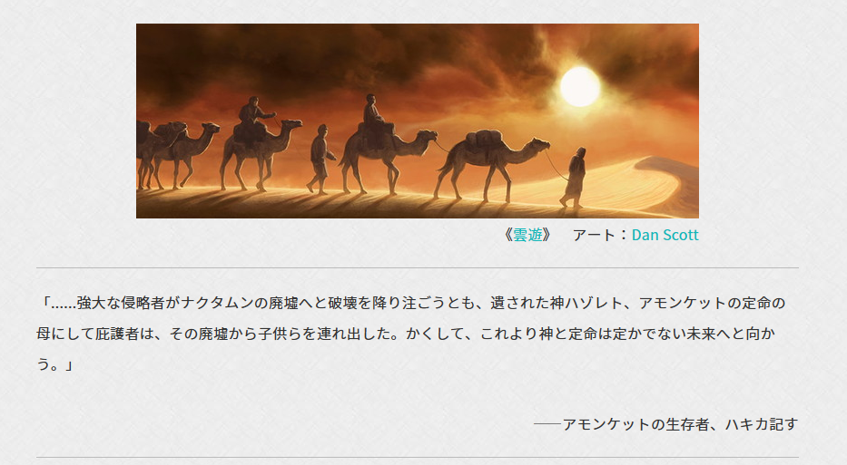Click the opening 《 bracket before 雲遊
The width and height of the screenshot is (847, 465).
(507, 235)
